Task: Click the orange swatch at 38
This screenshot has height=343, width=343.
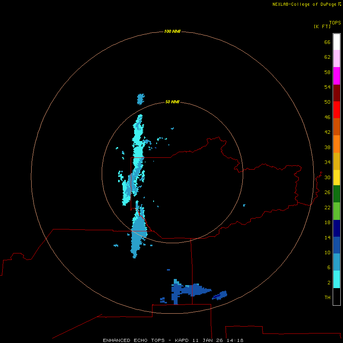Action: coord(337,144)
